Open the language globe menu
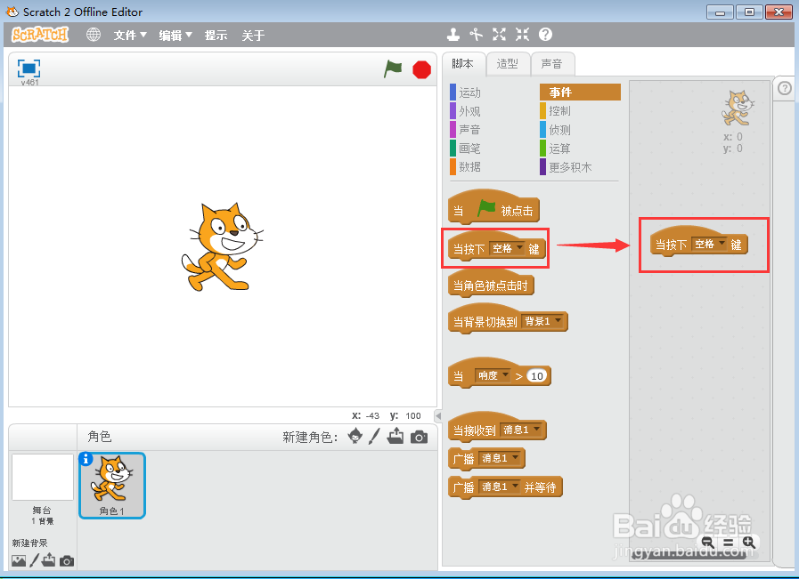Image resolution: width=799 pixels, height=579 pixels. point(94,35)
